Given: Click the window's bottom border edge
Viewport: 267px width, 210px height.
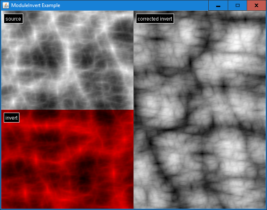Looking at the screenshot, I should (x=133, y=209).
